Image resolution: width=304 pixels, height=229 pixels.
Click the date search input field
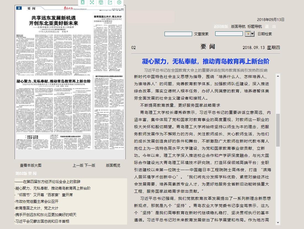tap(229, 34)
